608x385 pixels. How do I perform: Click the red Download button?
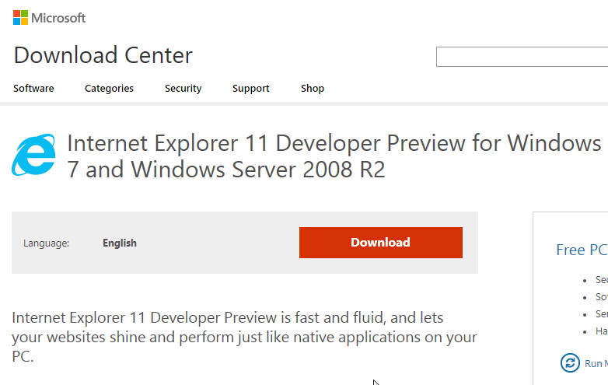381,243
